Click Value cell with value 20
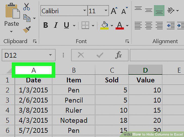 tap(145, 120)
